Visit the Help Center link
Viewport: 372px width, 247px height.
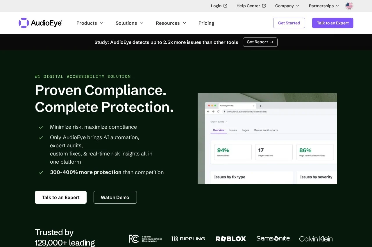(251, 6)
